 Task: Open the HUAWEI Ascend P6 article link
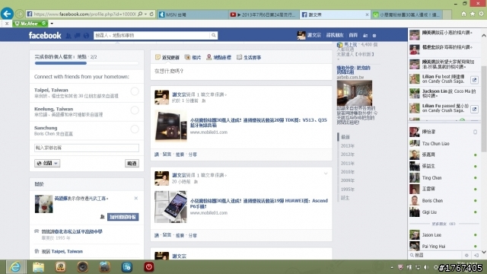click(x=259, y=203)
